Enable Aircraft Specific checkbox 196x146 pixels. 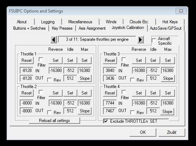(x=154, y=40)
